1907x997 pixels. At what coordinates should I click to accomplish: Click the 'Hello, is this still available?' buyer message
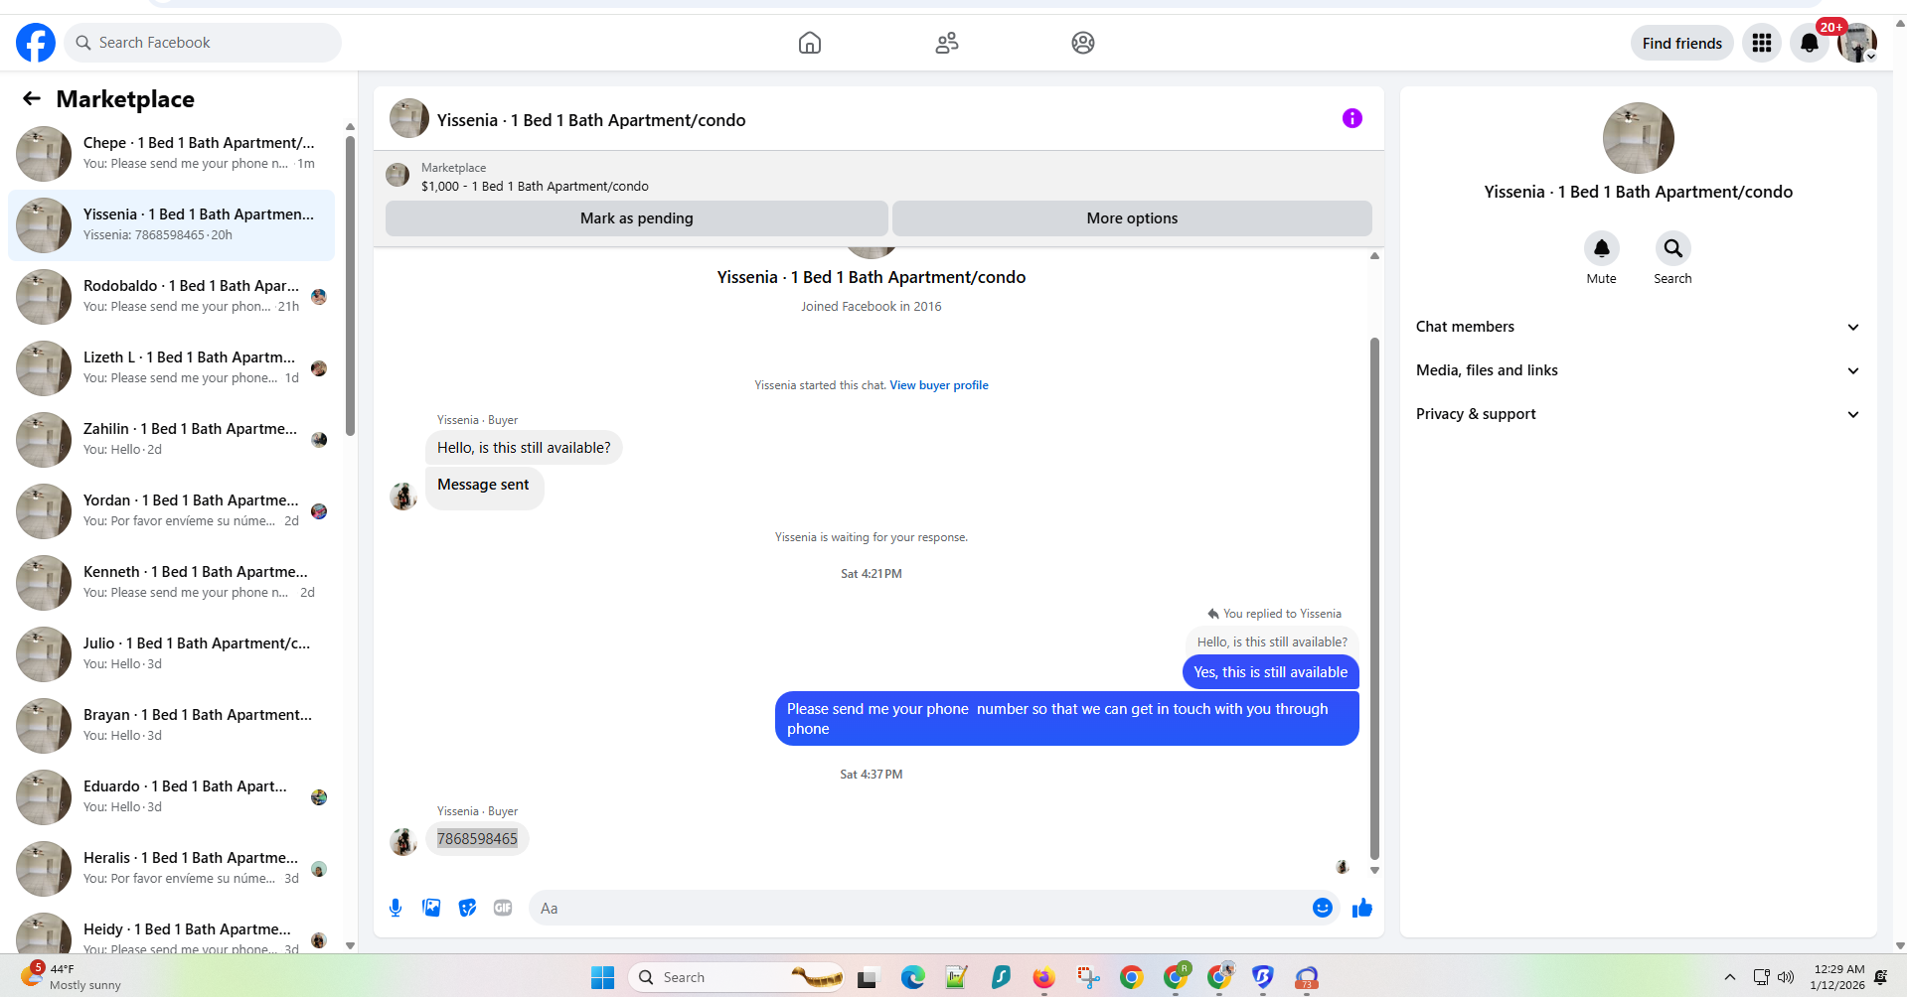(524, 448)
